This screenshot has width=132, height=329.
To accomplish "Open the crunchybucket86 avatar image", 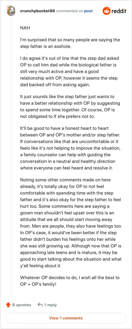I will coord(11,11).
